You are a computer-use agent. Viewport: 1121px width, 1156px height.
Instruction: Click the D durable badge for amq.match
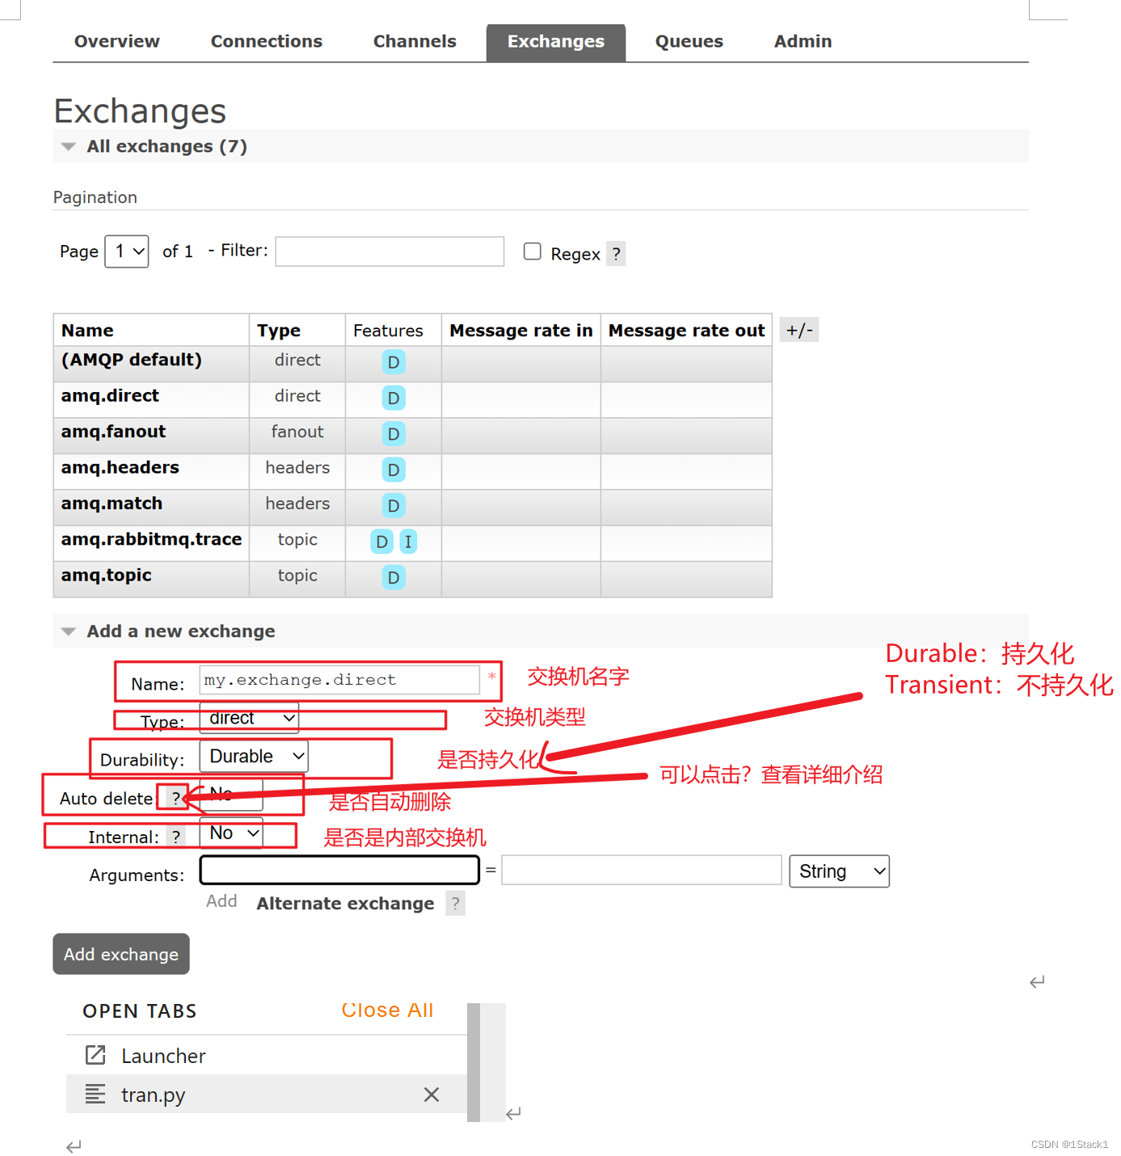(393, 506)
